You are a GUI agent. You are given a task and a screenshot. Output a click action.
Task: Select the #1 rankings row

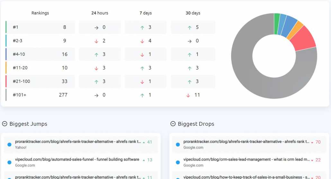40,27
